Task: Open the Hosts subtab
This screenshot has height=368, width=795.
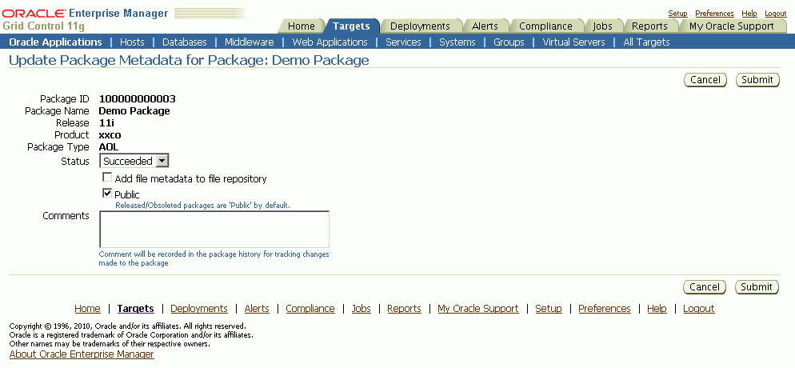Action: pyautogui.click(x=132, y=42)
